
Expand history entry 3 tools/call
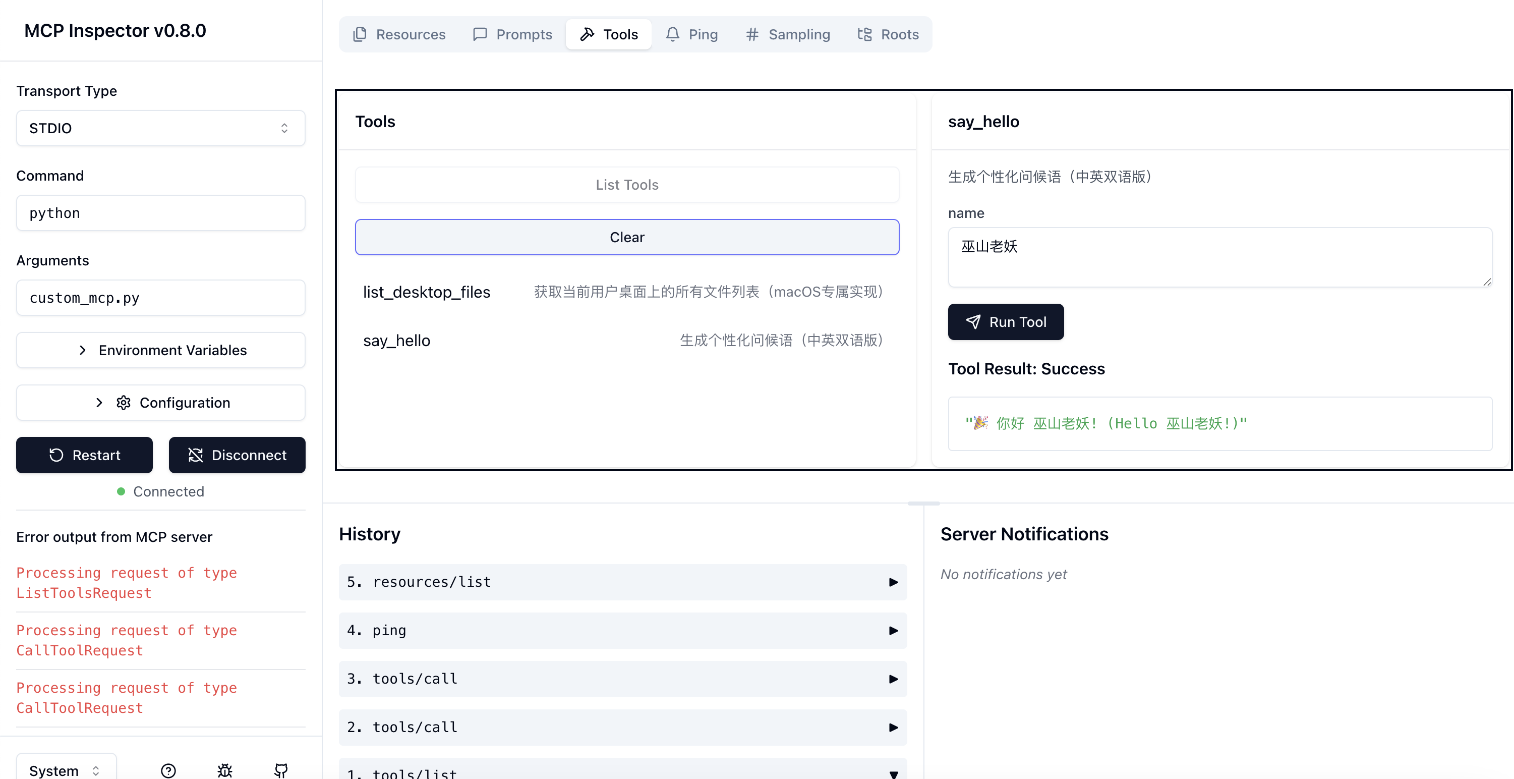622,679
